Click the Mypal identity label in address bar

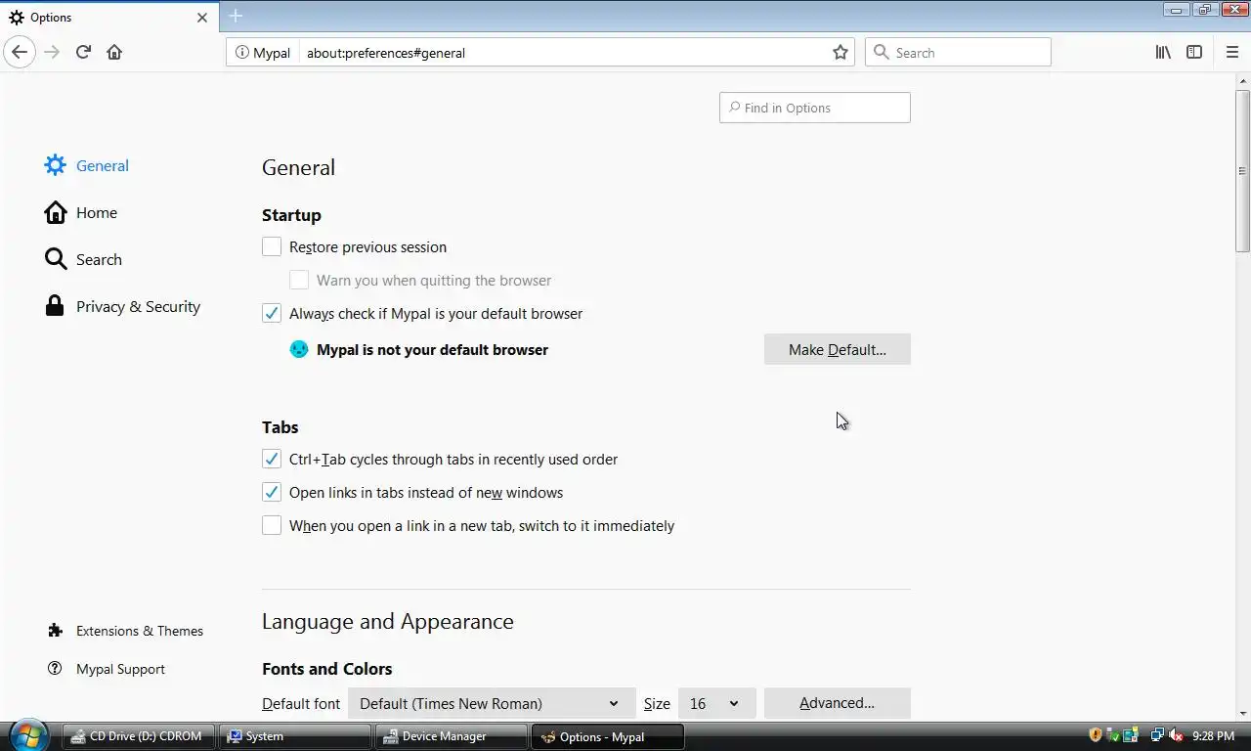pyautogui.click(x=271, y=53)
